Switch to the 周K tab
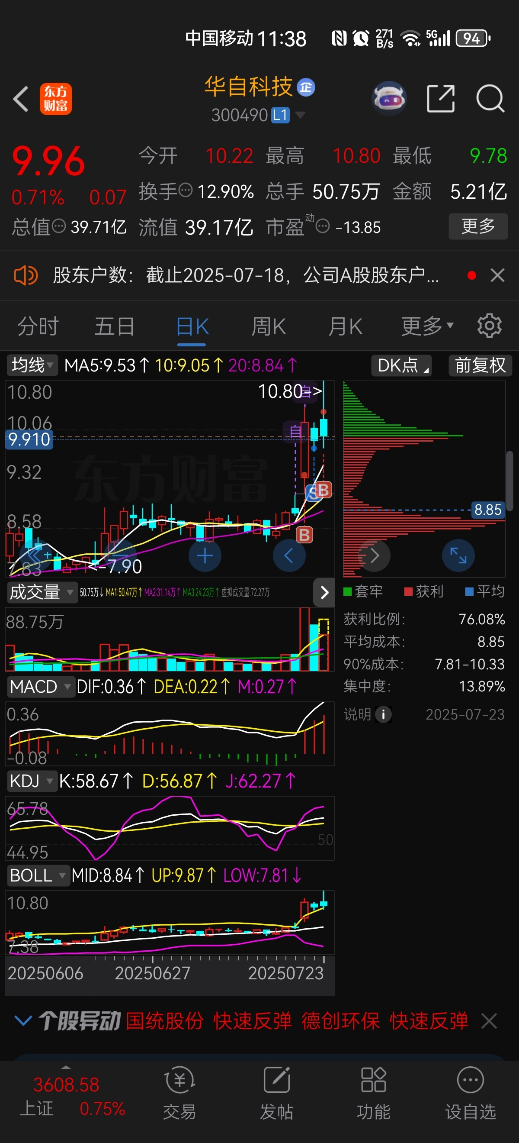This screenshot has width=519, height=1143. (x=269, y=327)
